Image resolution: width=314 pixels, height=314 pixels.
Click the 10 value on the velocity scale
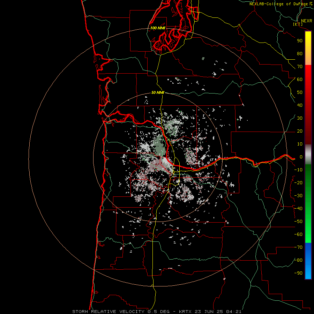300,144
